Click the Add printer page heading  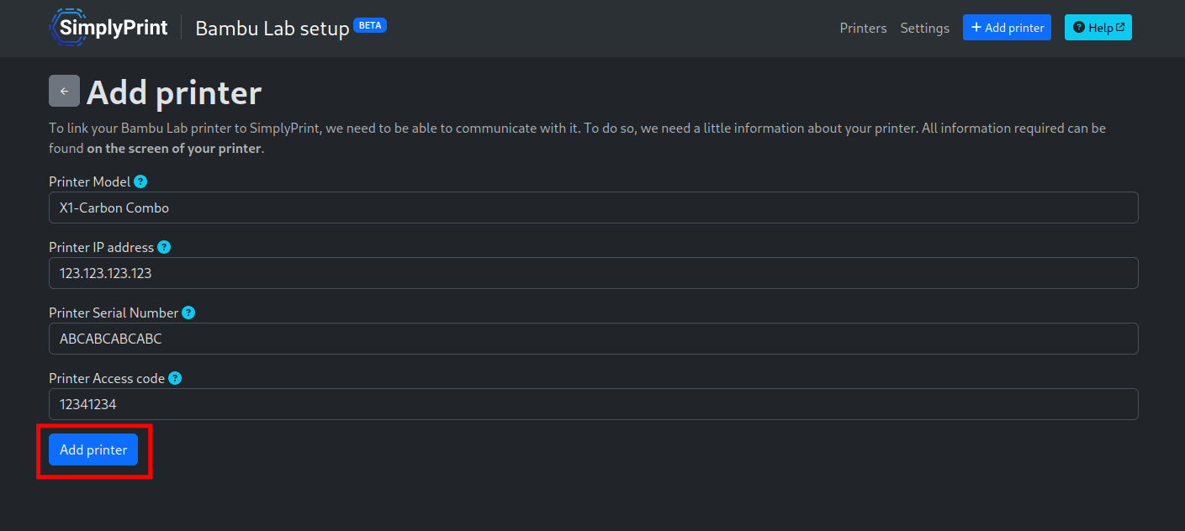174,92
